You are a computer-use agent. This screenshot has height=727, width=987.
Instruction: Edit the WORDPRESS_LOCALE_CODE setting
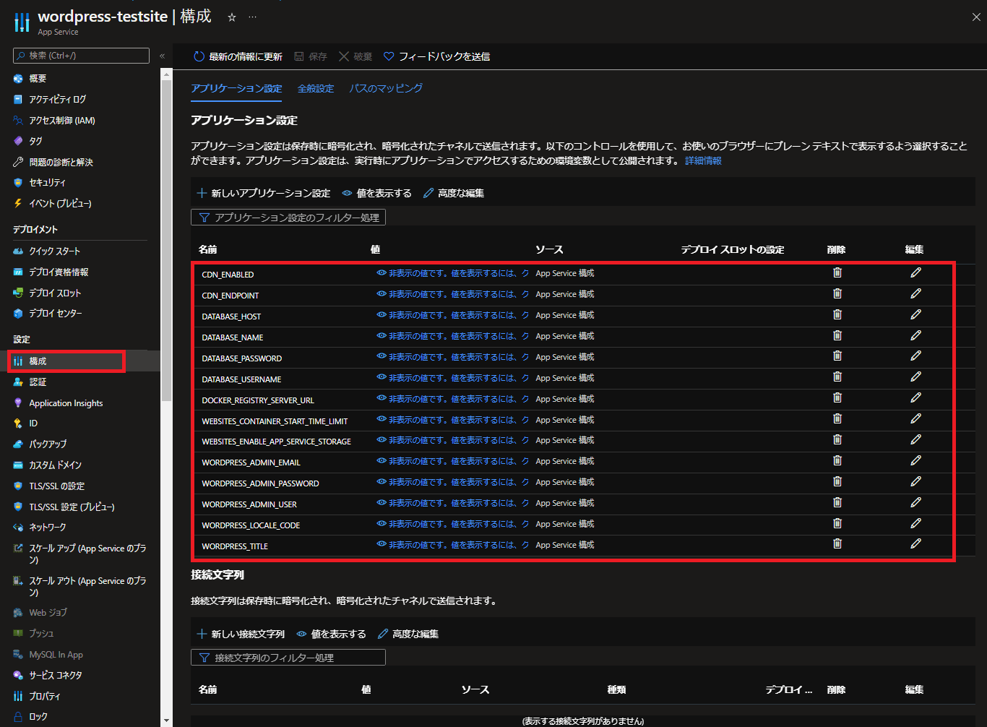point(915,523)
